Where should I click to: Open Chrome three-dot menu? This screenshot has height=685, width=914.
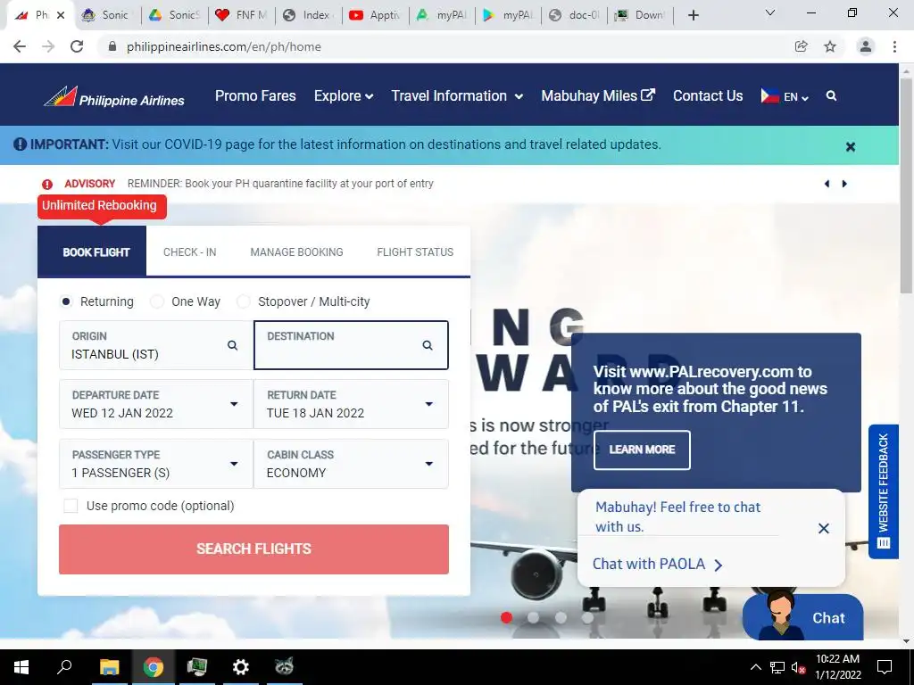[894, 46]
